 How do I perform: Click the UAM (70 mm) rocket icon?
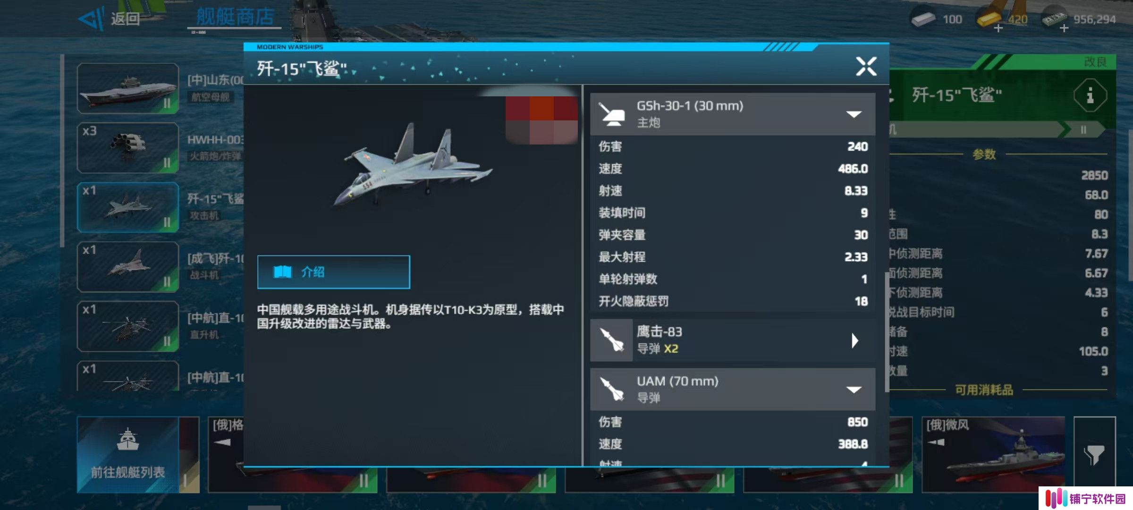pos(611,389)
